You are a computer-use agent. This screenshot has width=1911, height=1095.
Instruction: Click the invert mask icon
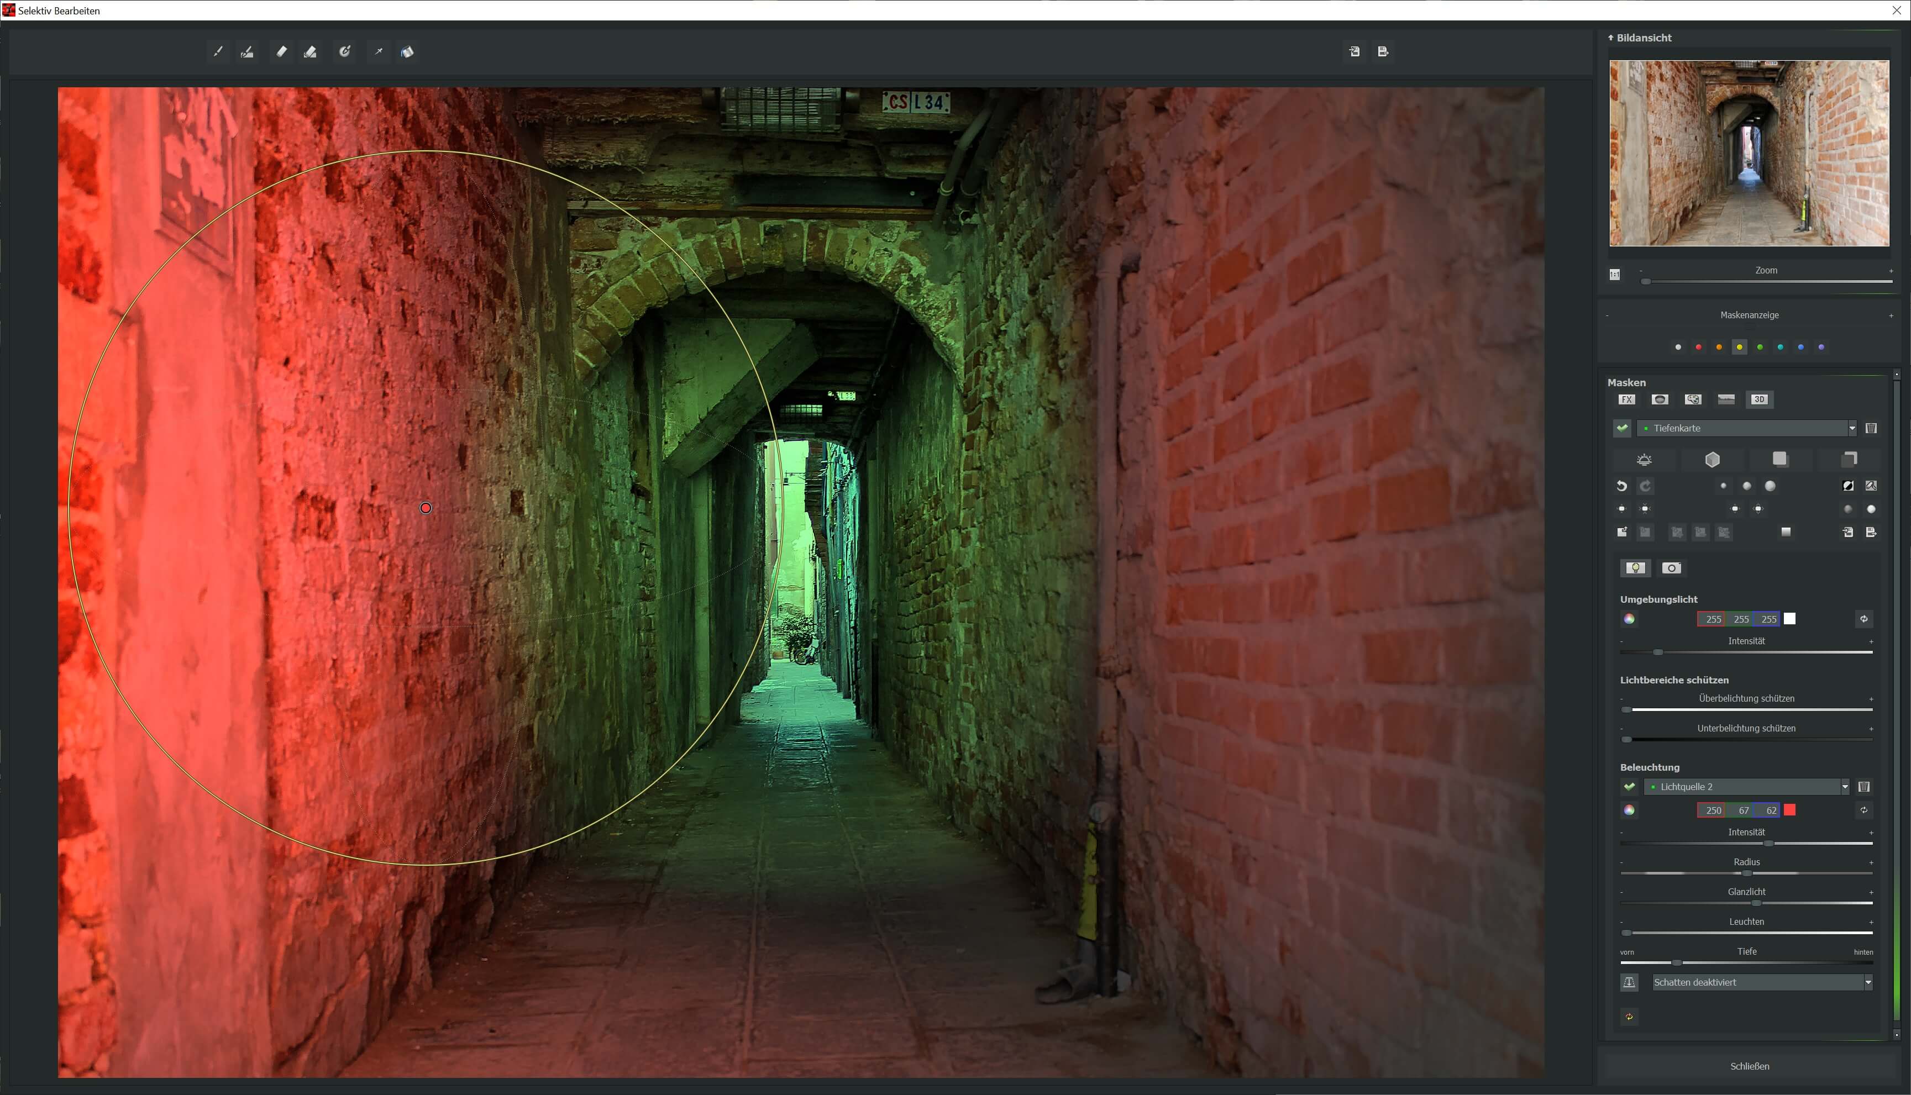click(x=1848, y=486)
